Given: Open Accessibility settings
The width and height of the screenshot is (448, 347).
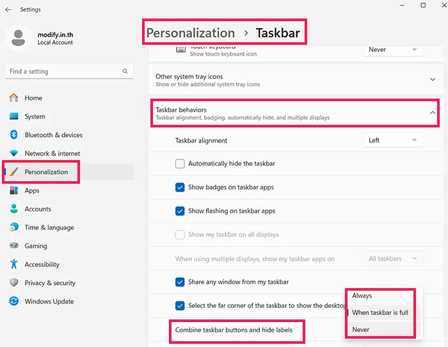Looking at the screenshot, I should click(42, 264).
